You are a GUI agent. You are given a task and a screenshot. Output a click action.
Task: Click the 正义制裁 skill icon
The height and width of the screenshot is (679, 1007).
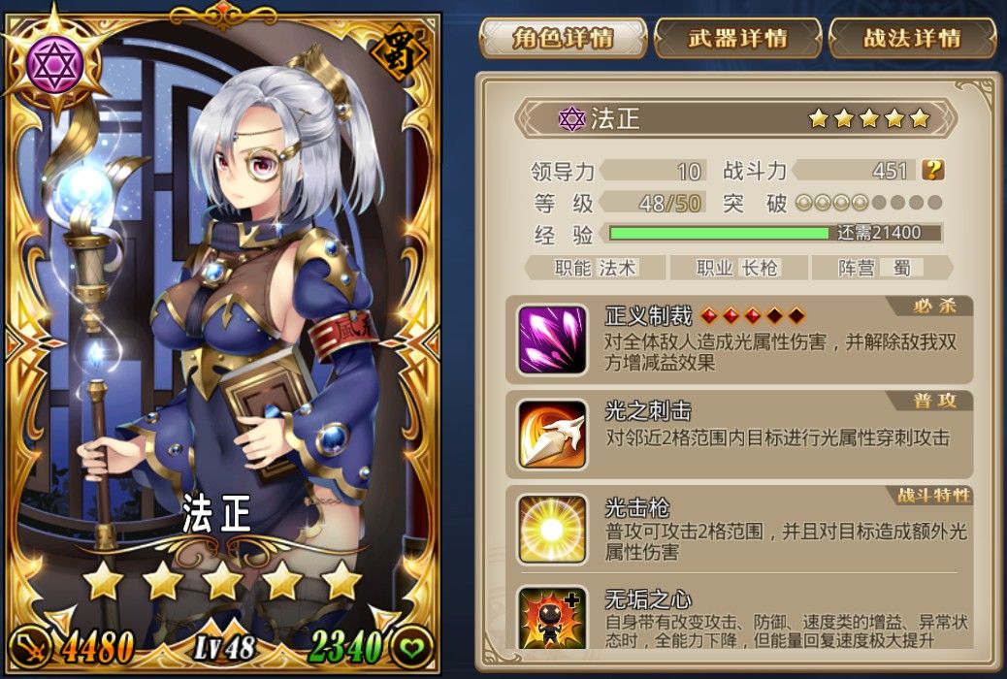552,339
